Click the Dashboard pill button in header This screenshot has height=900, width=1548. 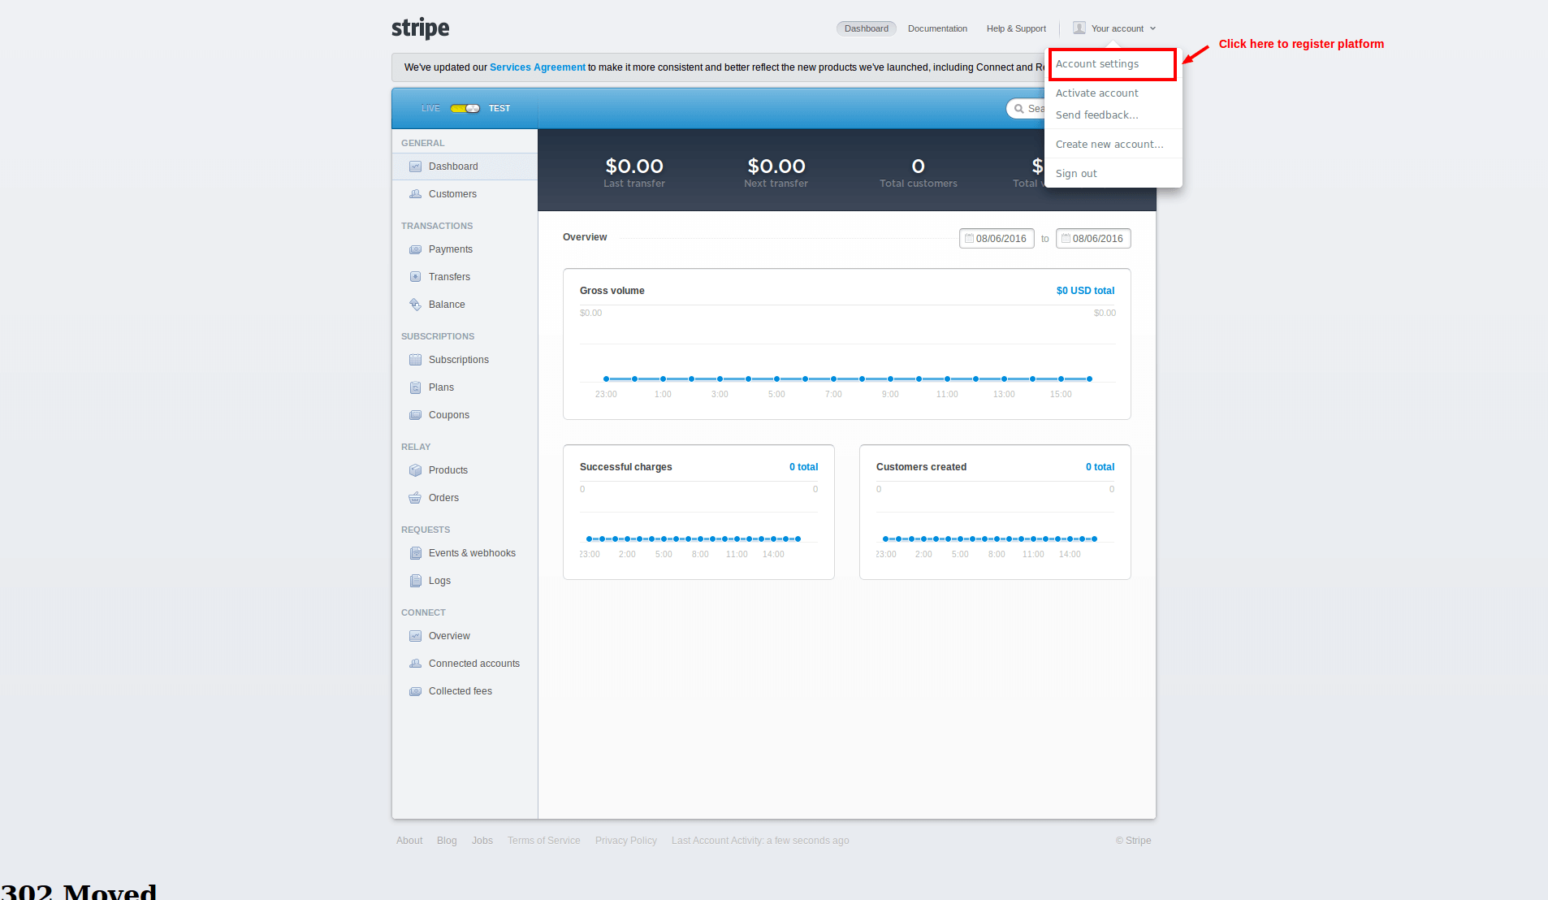[866, 28]
